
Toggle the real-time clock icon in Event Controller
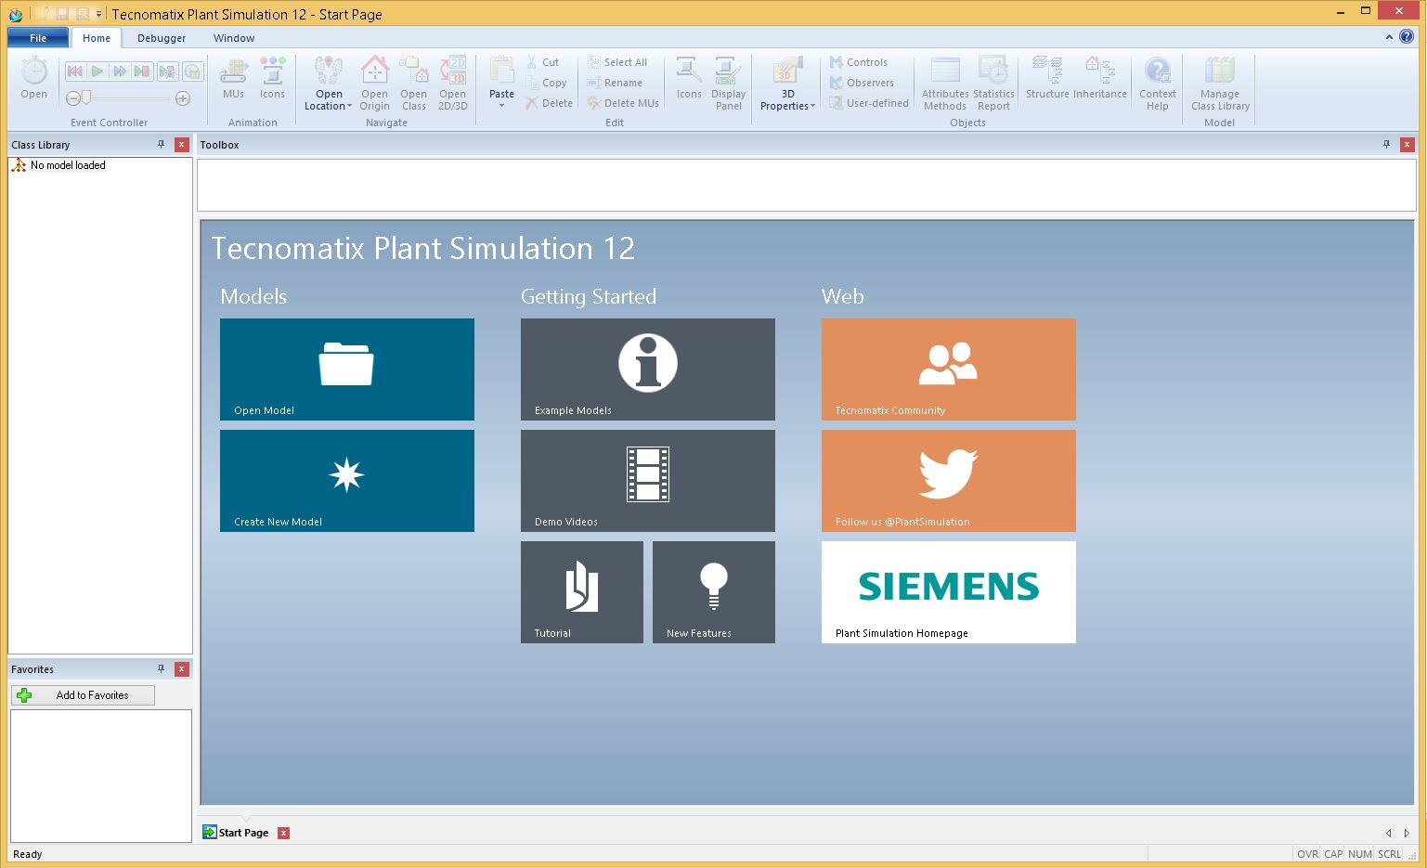192,71
